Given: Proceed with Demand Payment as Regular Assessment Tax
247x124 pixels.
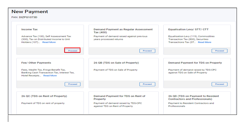Looking at the screenshot, I should (147, 51).
